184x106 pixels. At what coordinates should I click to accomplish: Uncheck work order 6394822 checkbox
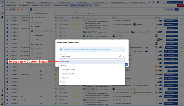7,24
